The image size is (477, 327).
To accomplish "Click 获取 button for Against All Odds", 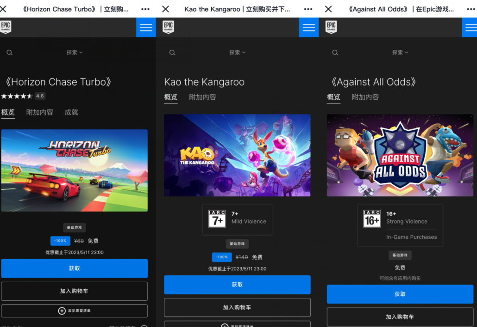I will [x=400, y=294].
